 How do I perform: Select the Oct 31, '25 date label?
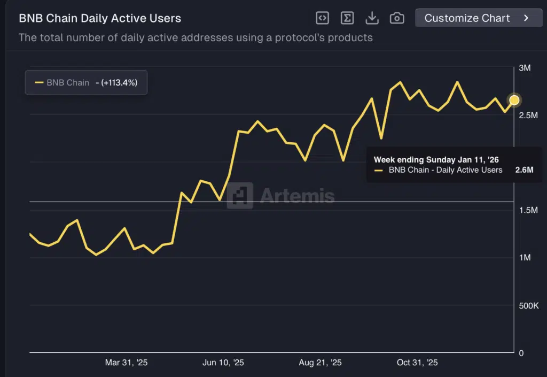(417, 363)
